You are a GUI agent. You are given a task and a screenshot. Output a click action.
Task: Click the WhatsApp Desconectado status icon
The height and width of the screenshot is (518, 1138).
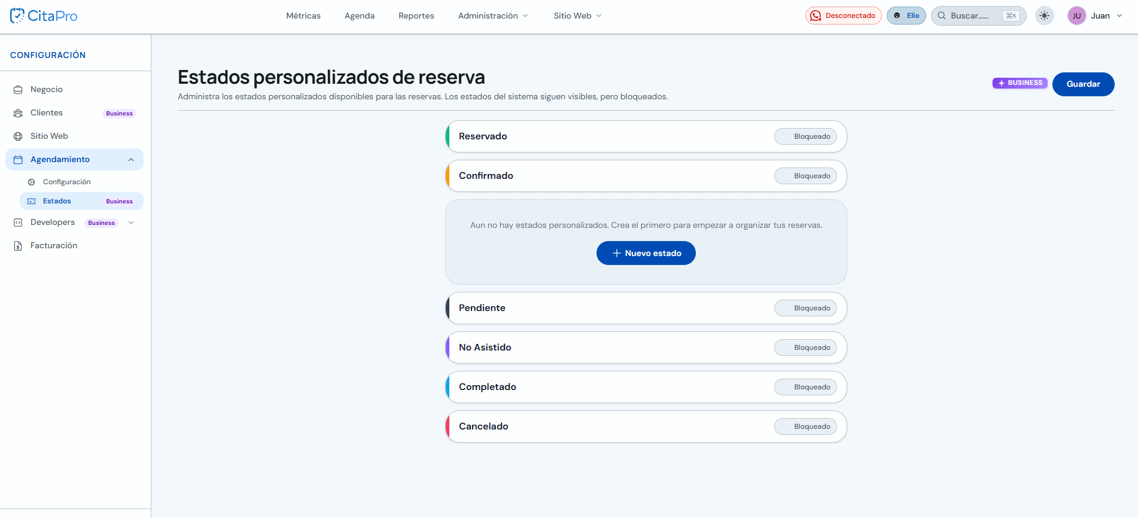pos(816,16)
